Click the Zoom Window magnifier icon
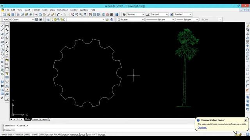The height and width of the screenshot is (140, 250). coord(81,14)
